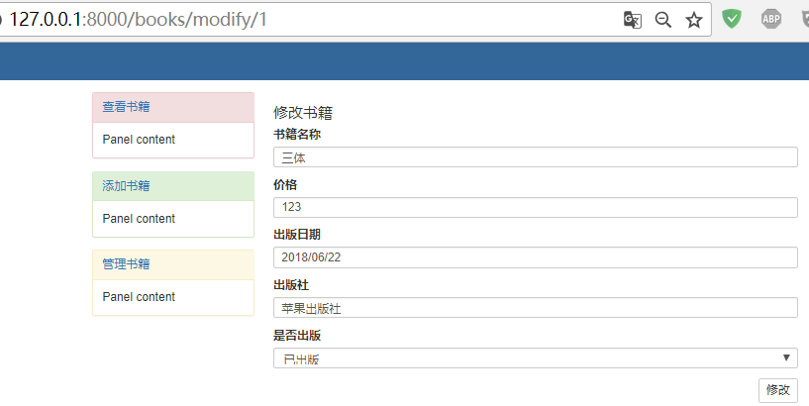Select the 出版日期 date field
The width and height of the screenshot is (809, 406).
pyautogui.click(x=536, y=257)
